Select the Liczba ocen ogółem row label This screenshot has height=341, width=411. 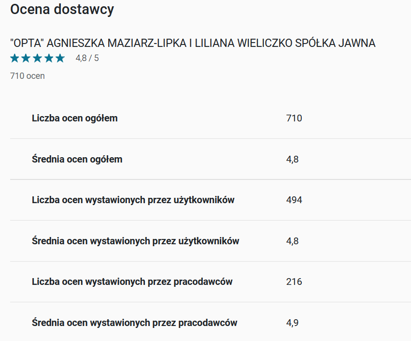pyautogui.click(x=75, y=118)
